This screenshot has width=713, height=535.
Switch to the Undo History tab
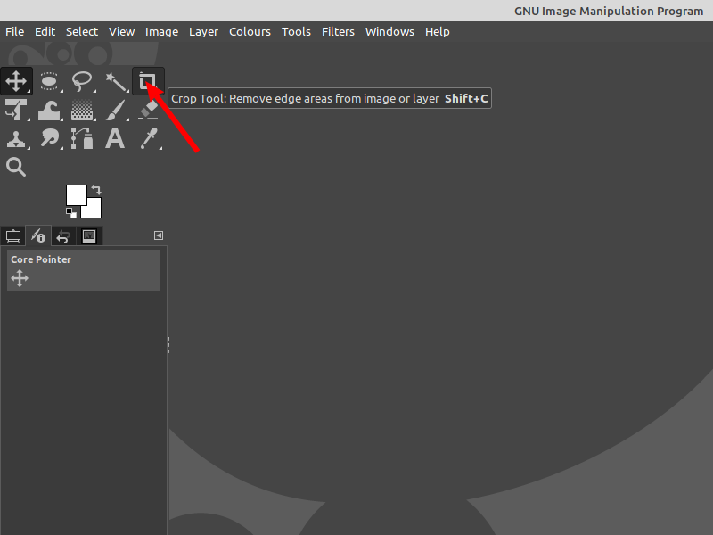click(x=62, y=236)
